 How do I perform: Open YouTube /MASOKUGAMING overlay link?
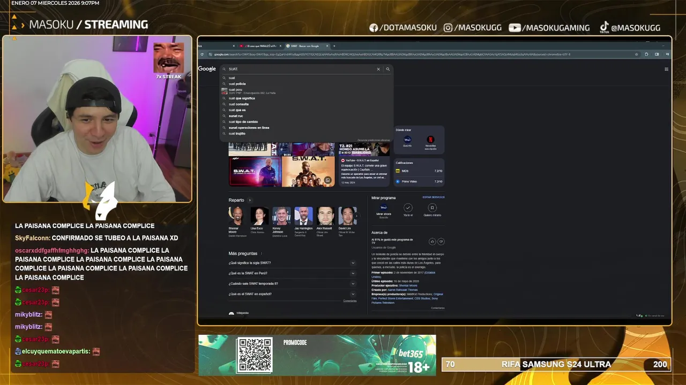pos(549,27)
